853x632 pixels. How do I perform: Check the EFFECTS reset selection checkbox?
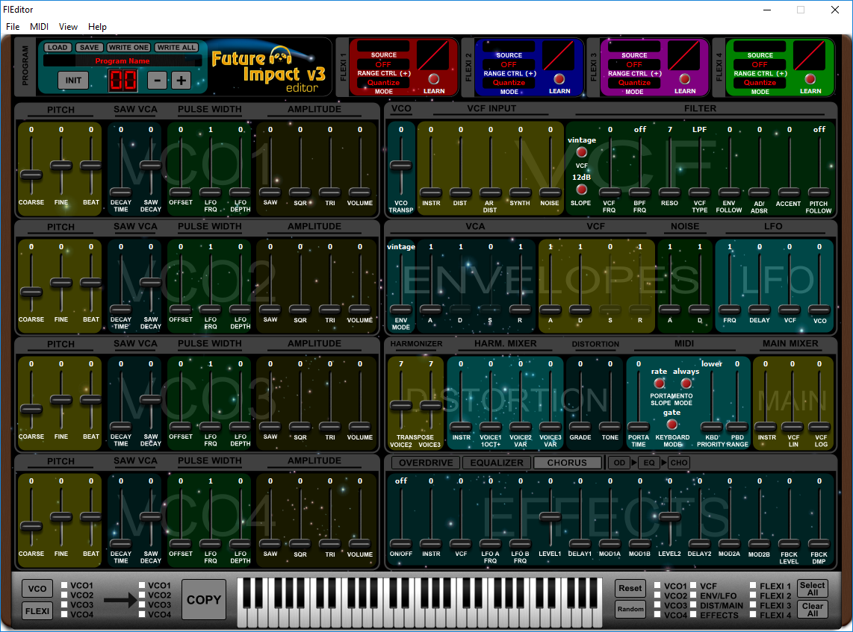tap(694, 615)
